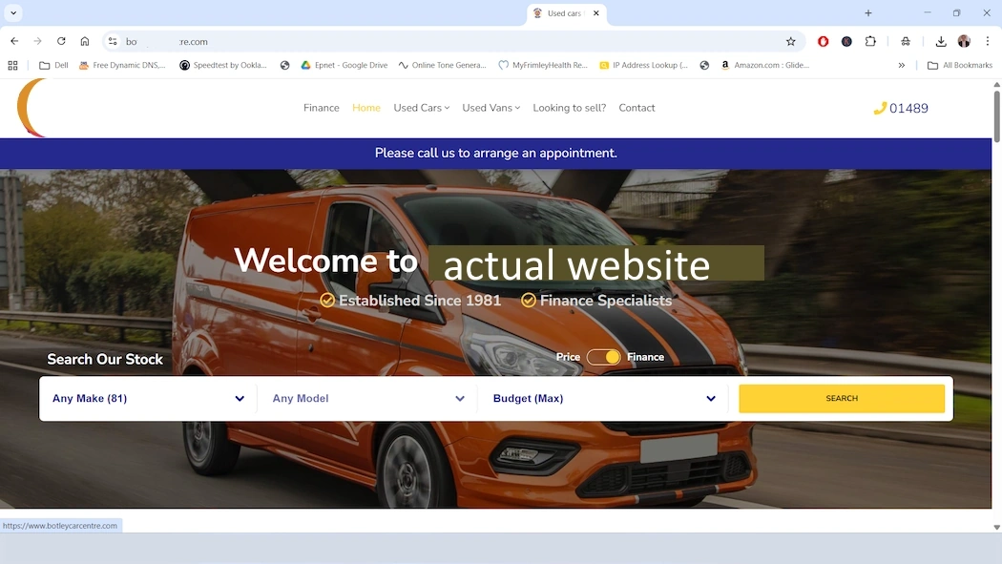
Task: Open the Epnet - Google Drive bookmark
Action: (x=347, y=65)
